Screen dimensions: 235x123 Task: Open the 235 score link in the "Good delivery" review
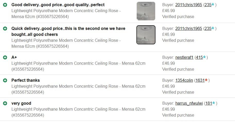(208, 5)
